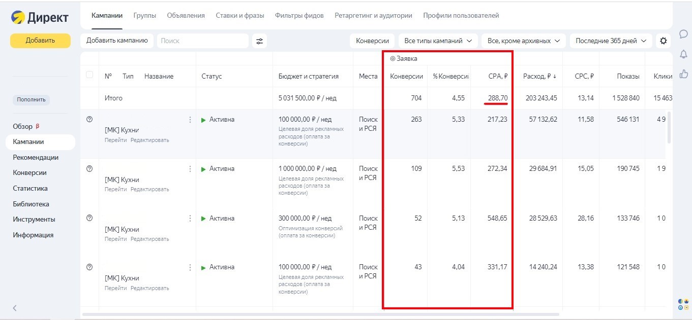This screenshot has height=320, width=692.
Task: Open three-dot menu of first campaign
Action: 190,120
